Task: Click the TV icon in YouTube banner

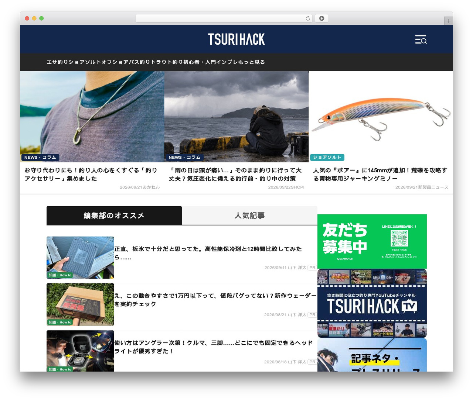Action: 409,306
